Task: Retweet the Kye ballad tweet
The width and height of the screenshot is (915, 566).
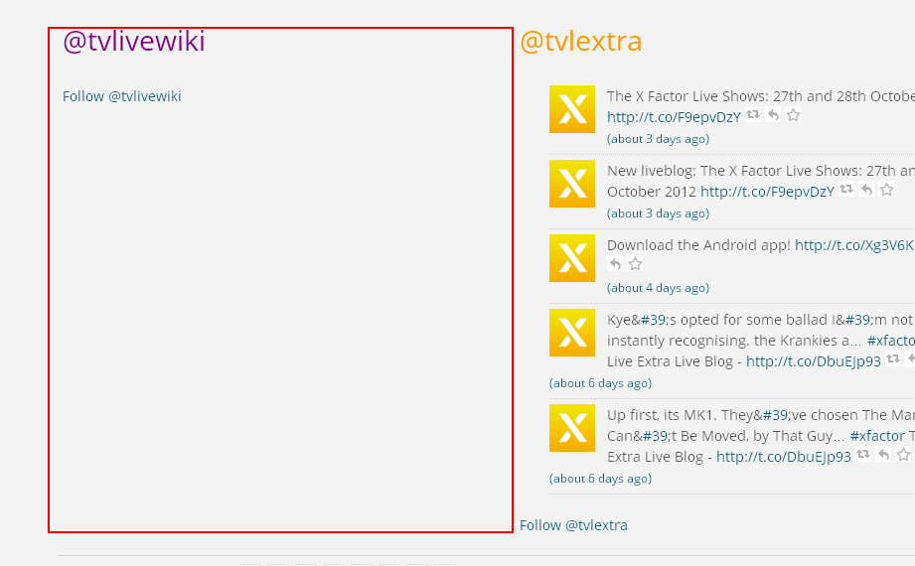Action: [x=893, y=359]
